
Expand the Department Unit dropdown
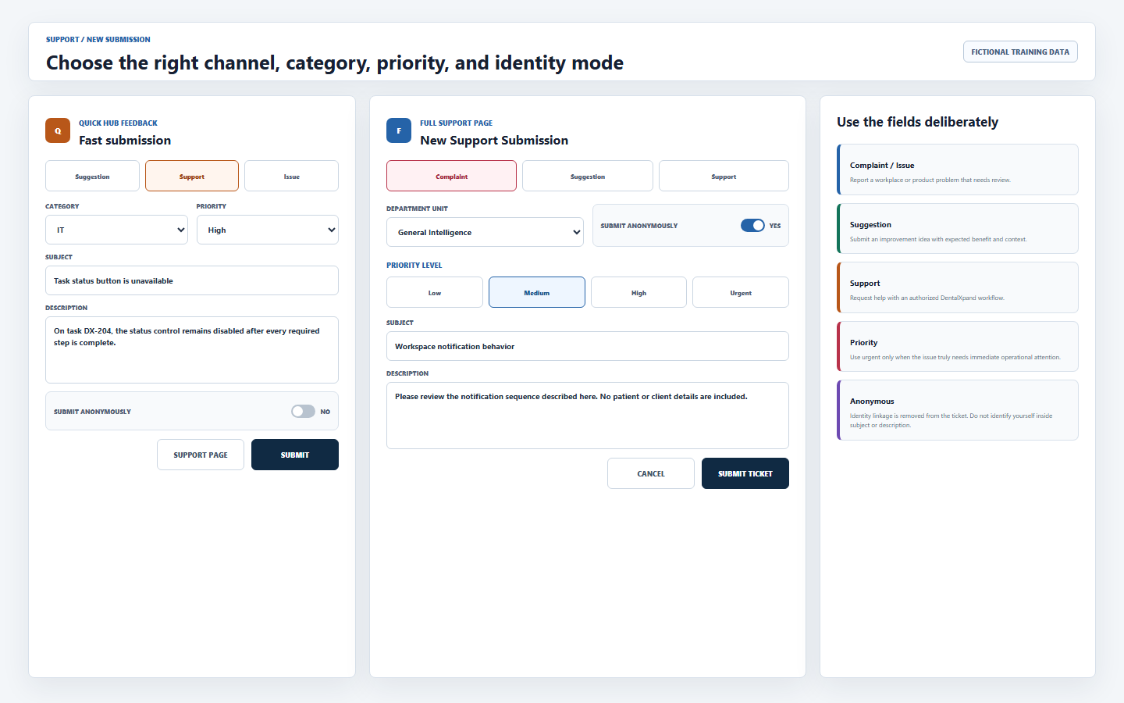click(x=485, y=232)
